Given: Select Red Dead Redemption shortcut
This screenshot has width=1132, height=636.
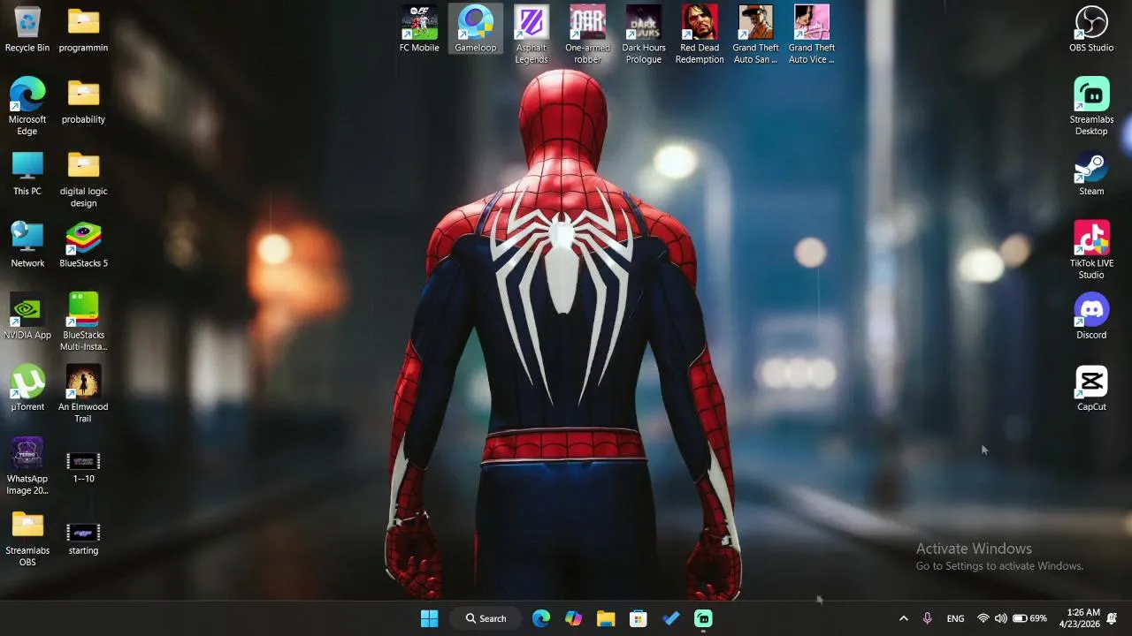Looking at the screenshot, I should pos(700,34).
